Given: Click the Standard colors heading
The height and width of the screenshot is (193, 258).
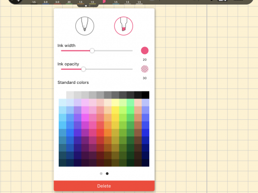Looking at the screenshot, I should coord(73,82).
